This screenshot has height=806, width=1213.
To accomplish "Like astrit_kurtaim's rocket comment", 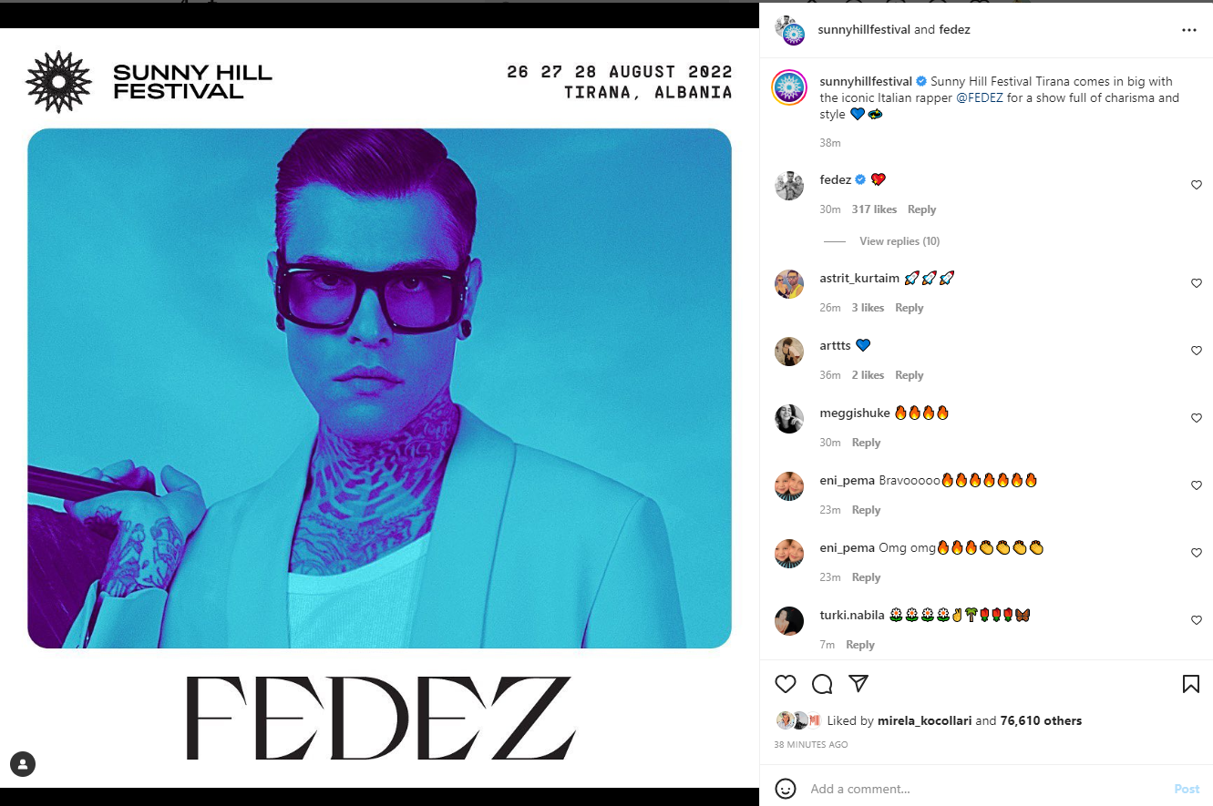I will [x=1197, y=283].
